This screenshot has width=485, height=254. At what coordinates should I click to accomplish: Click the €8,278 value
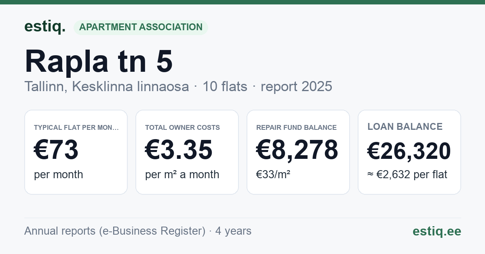(x=297, y=150)
